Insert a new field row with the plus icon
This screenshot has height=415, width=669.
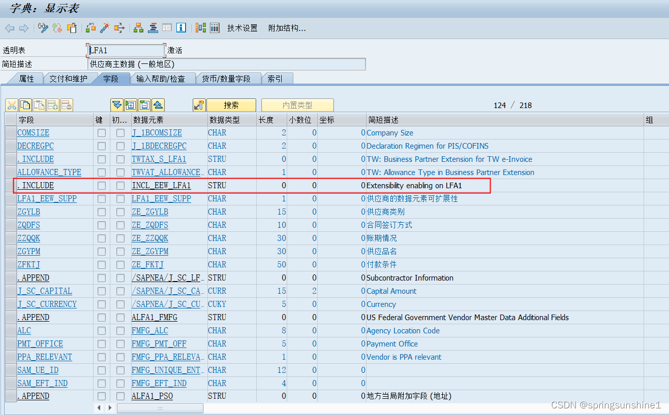coord(52,105)
